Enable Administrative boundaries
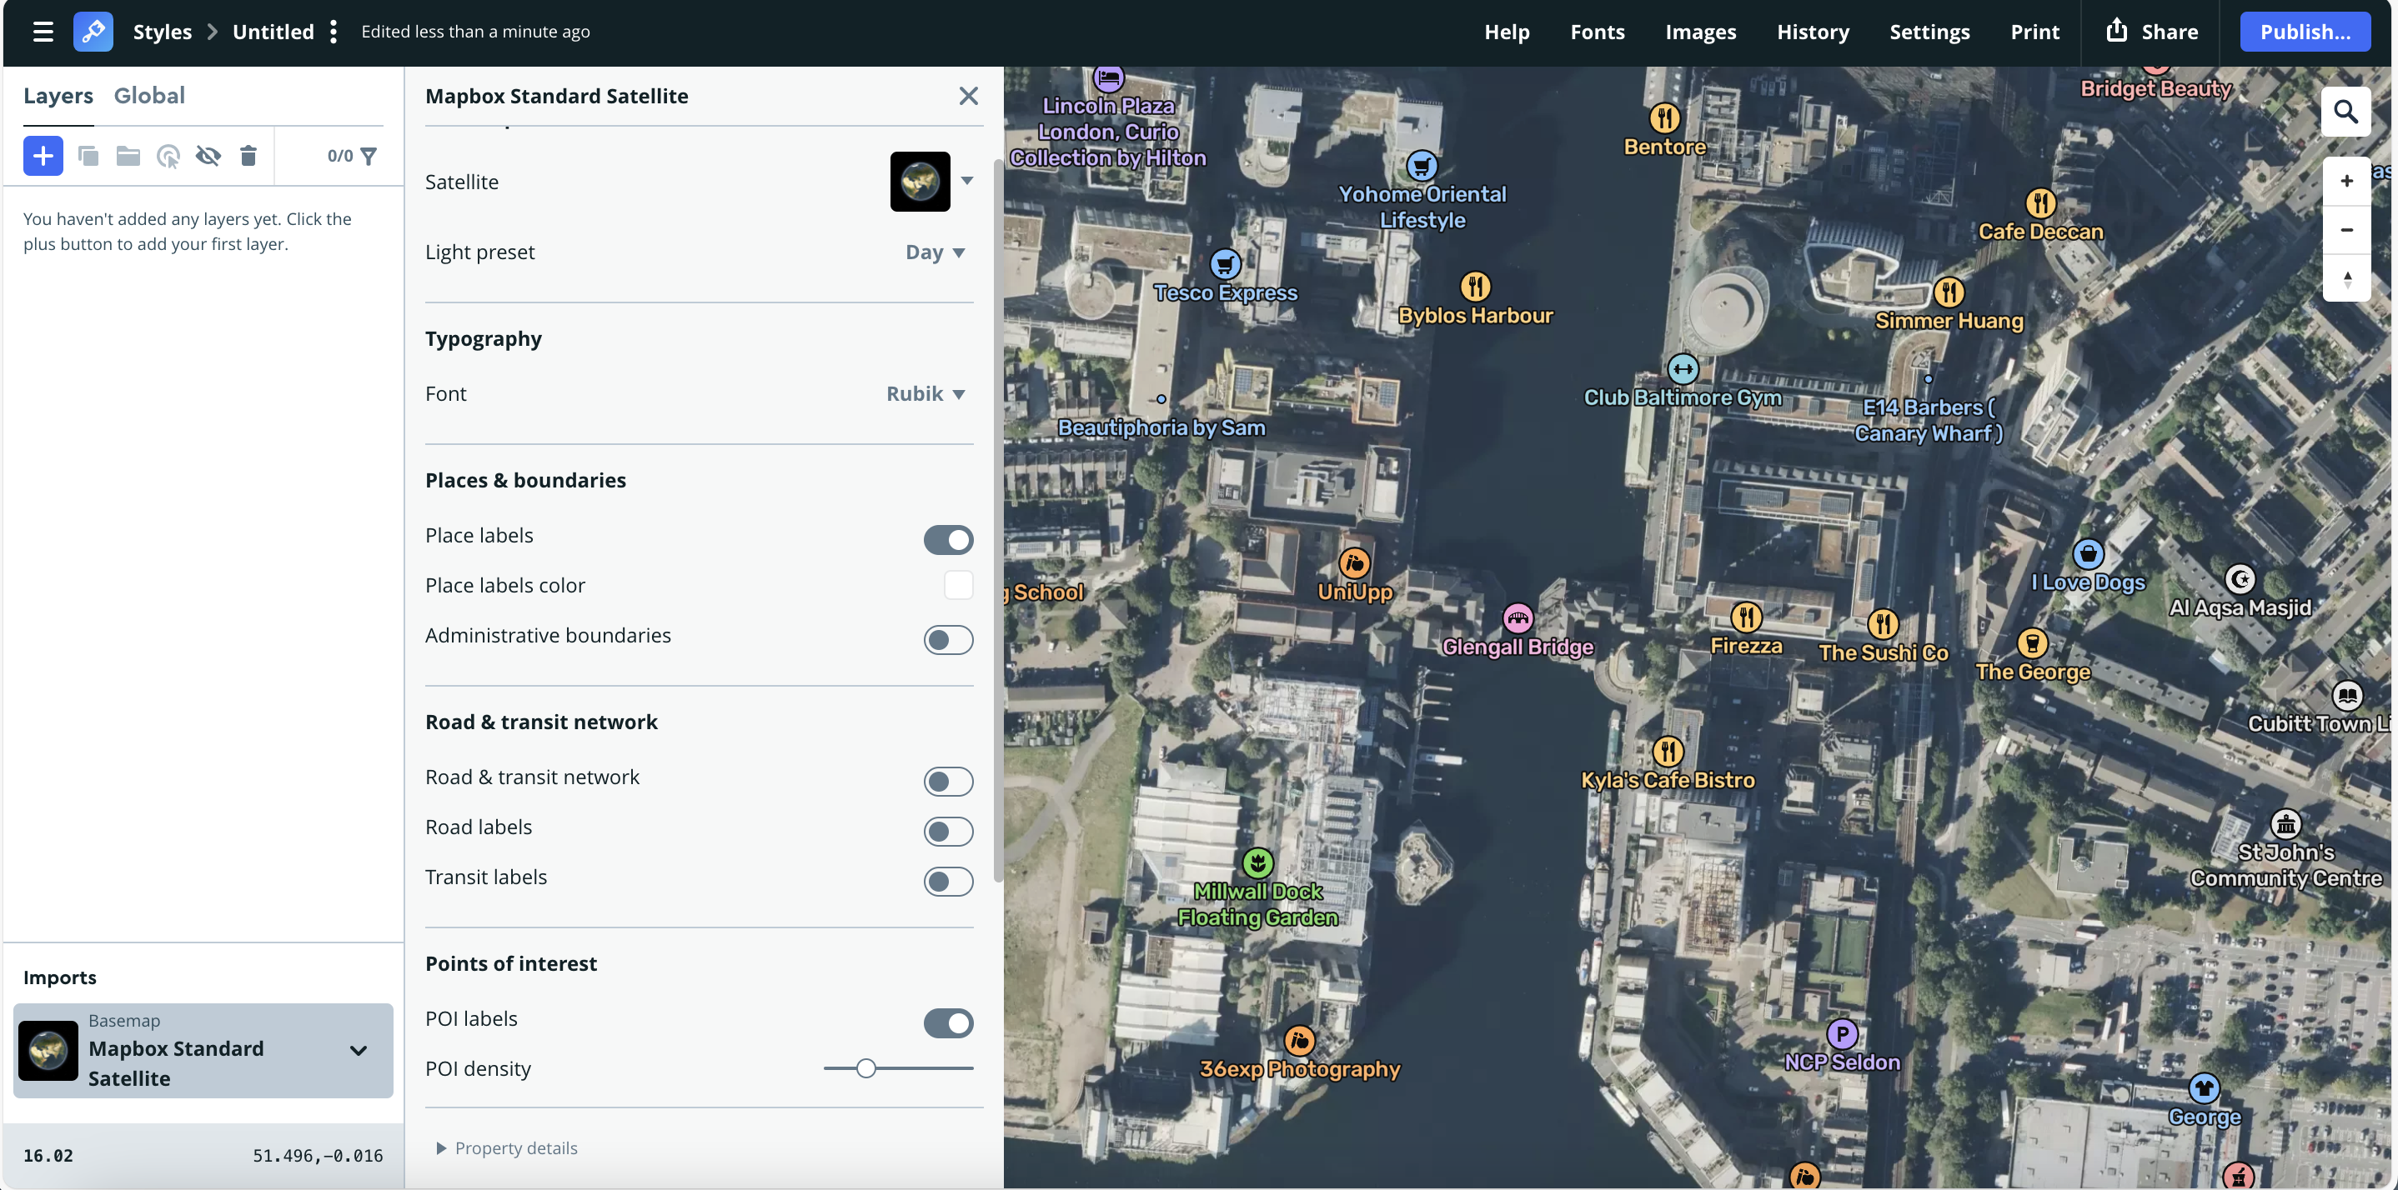 click(x=948, y=639)
